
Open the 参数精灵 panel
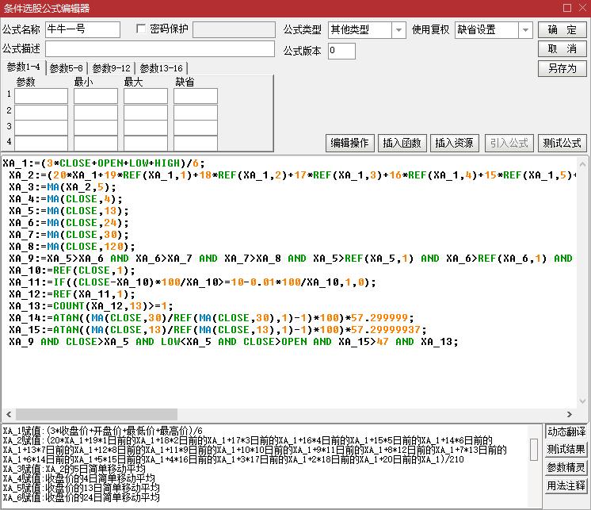pyautogui.click(x=566, y=468)
